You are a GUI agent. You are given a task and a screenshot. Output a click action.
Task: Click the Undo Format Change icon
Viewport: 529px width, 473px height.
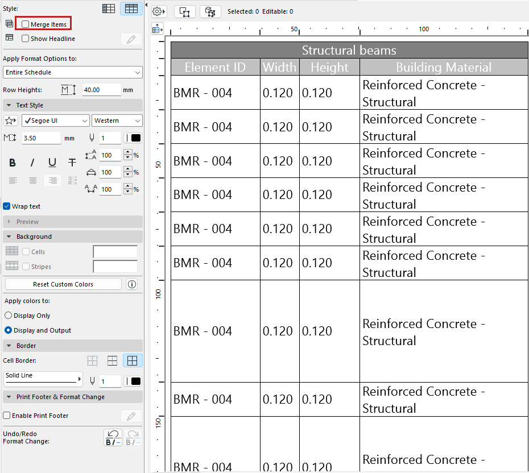pos(113,437)
